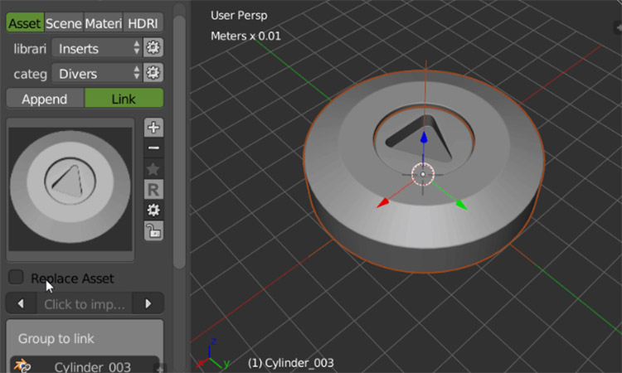
Task: Switch to the Scene tab
Action: [x=63, y=23]
